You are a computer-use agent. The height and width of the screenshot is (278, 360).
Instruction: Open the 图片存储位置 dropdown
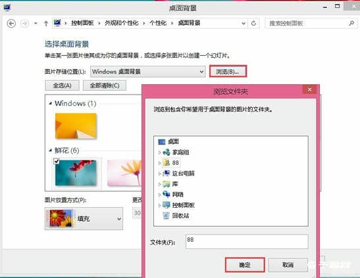pyautogui.click(x=148, y=72)
